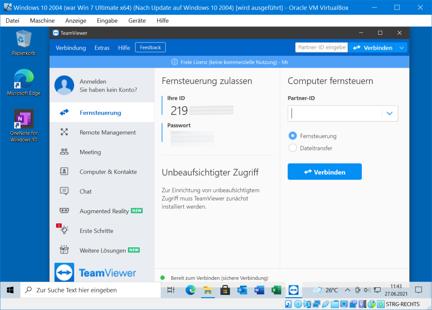Click Erste Schritte lightbulb icon
Screen dimensions: 432x310
64,230
